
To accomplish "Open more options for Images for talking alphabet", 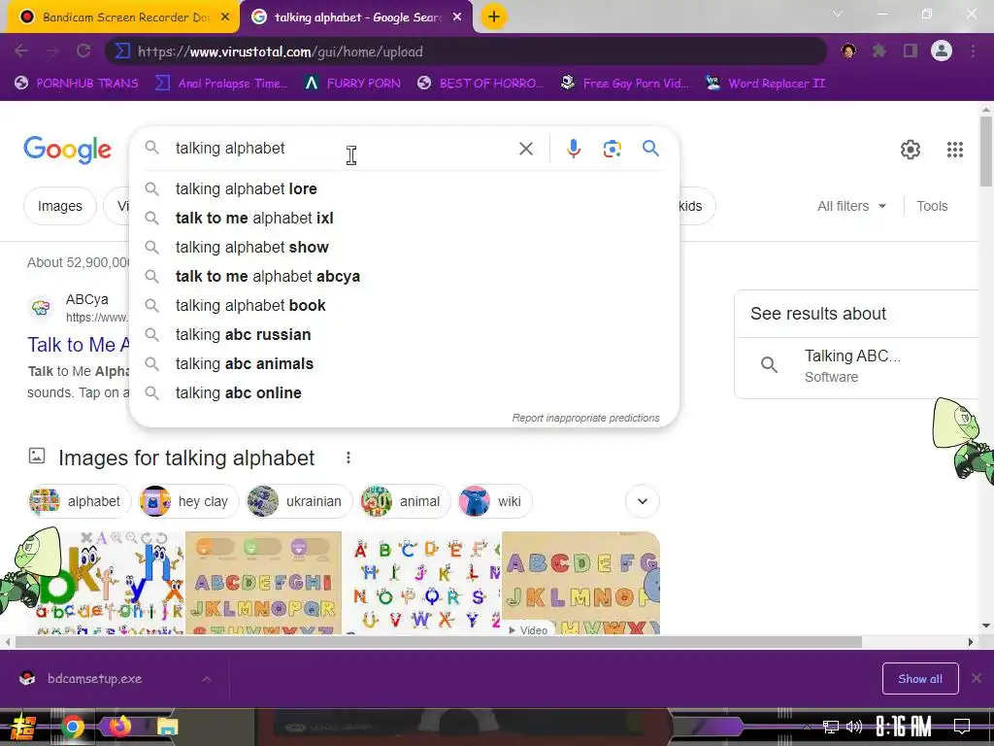I will pyautogui.click(x=348, y=458).
